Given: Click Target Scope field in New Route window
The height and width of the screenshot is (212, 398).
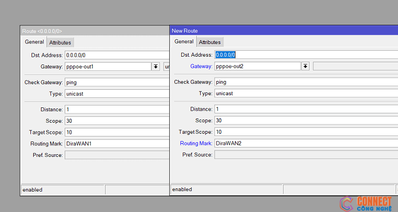Looking at the screenshot, I should click(306, 132).
